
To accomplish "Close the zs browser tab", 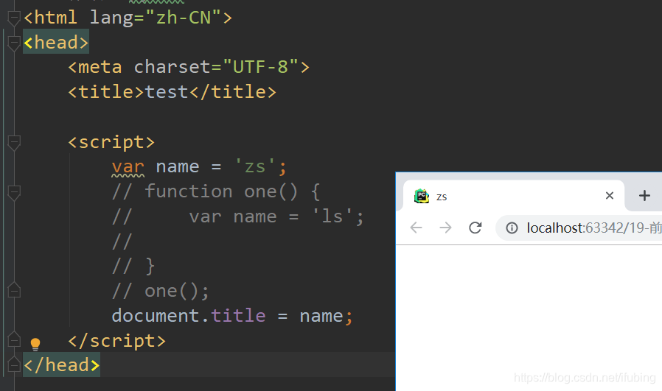I will pyautogui.click(x=609, y=196).
